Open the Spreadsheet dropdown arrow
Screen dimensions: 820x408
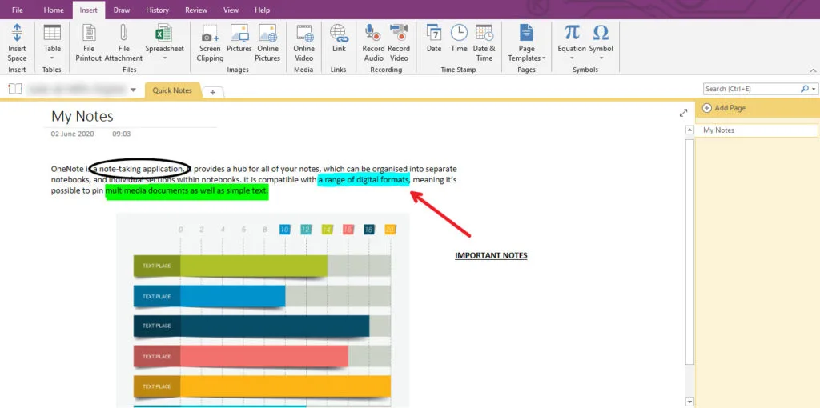164,58
